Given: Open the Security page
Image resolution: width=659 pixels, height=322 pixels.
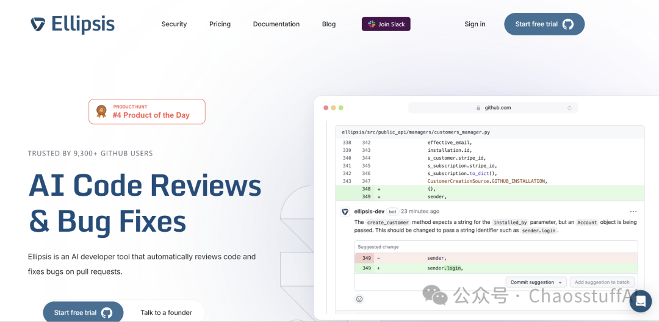Looking at the screenshot, I should 174,24.
